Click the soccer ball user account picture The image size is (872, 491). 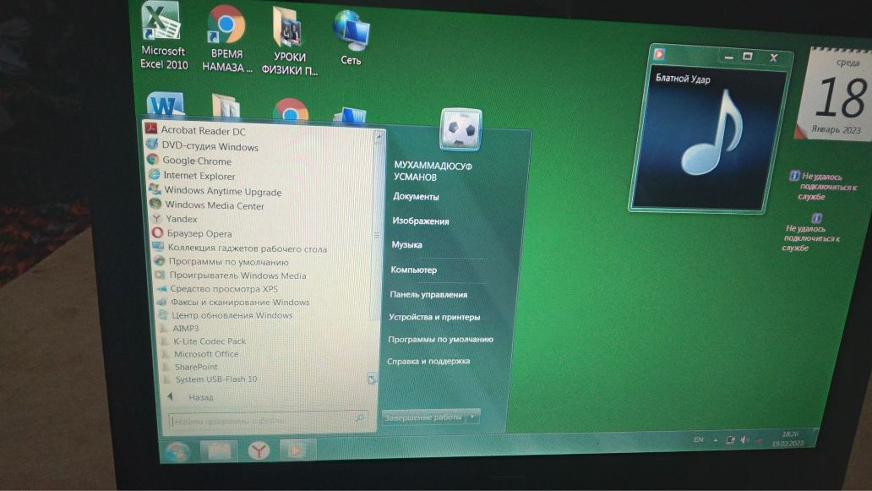click(461, 130)
